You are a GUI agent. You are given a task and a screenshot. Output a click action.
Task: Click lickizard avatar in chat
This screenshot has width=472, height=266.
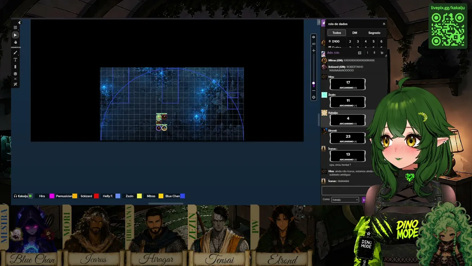click(324, 67)
